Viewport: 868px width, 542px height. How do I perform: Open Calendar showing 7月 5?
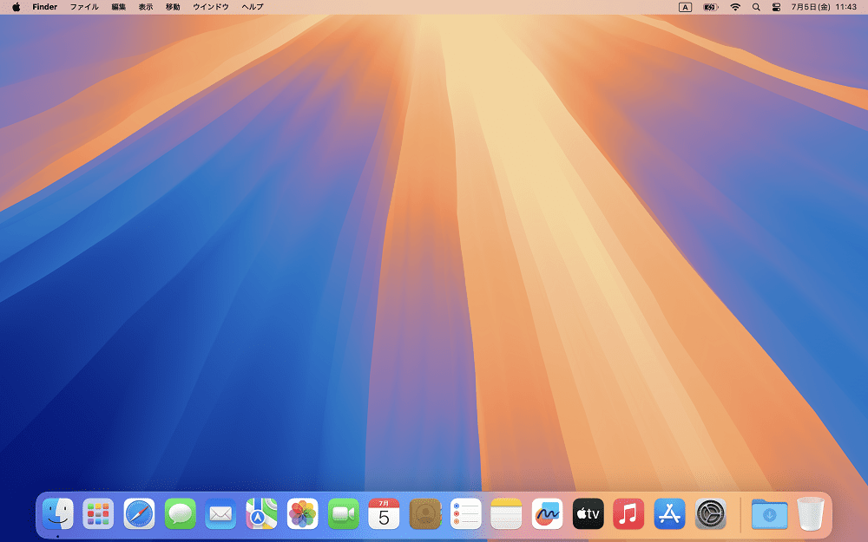click(384, 513)
